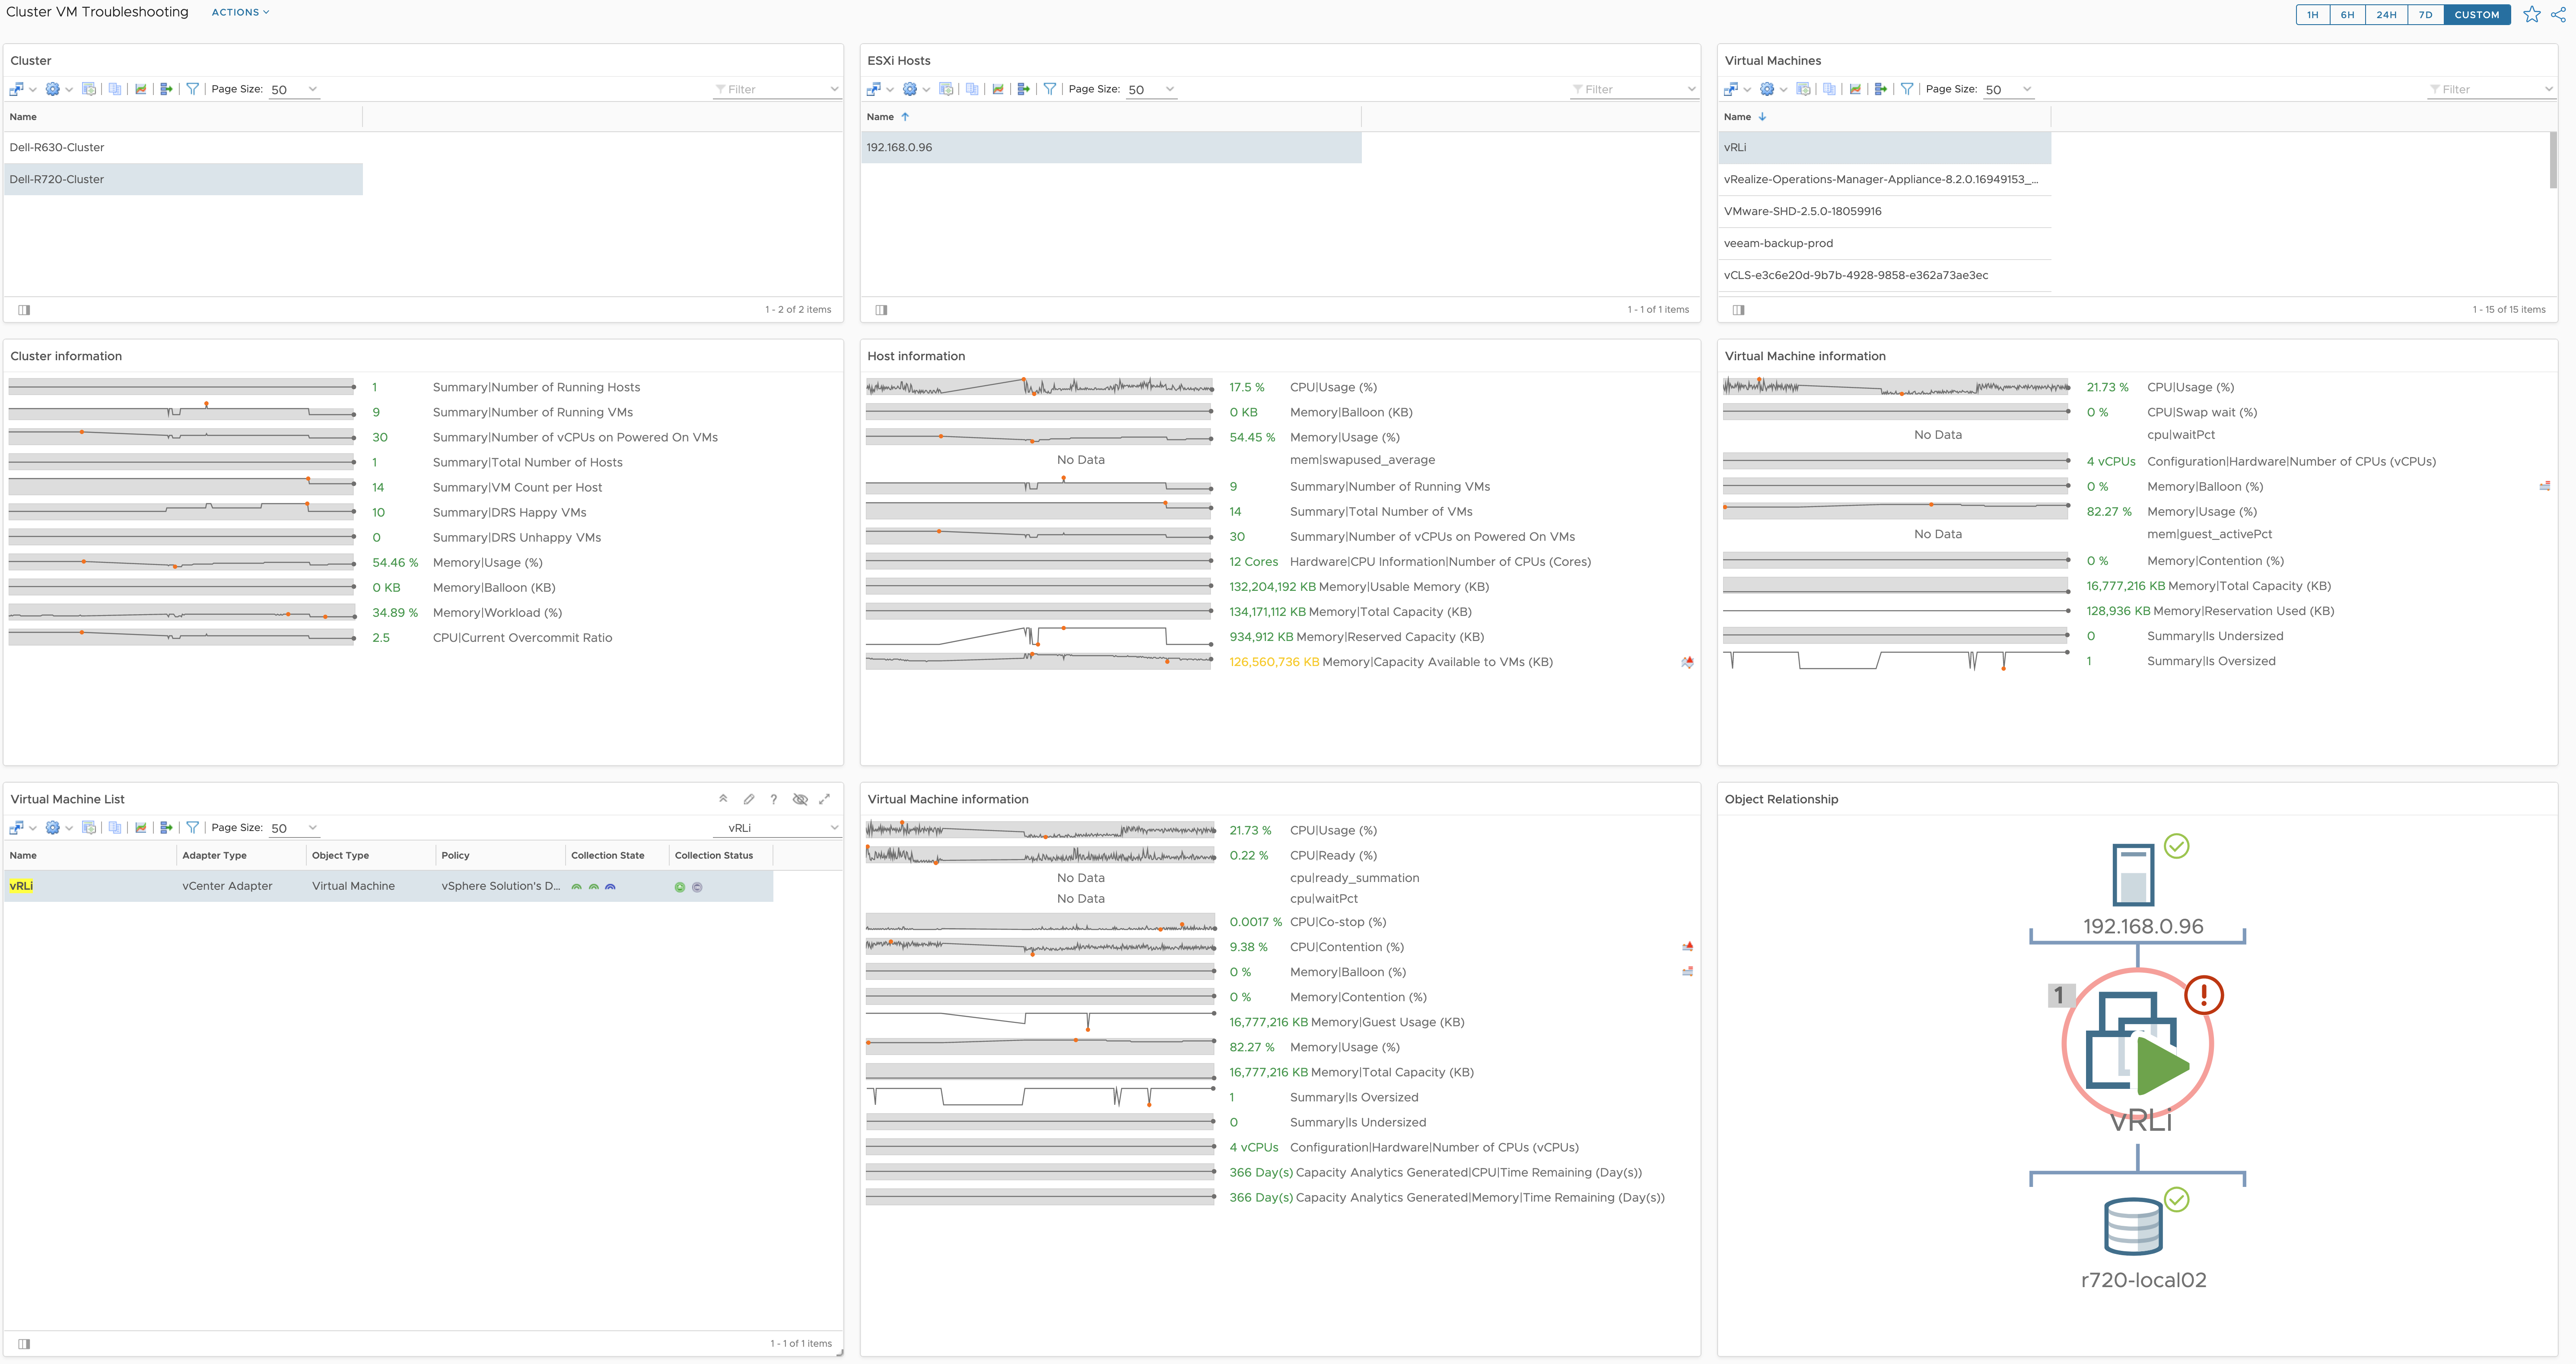This screenshot has width=2576, height=1364.
Task: Click gear action icon in Virtual Machine List toolbar
Action: click(53, 828)
